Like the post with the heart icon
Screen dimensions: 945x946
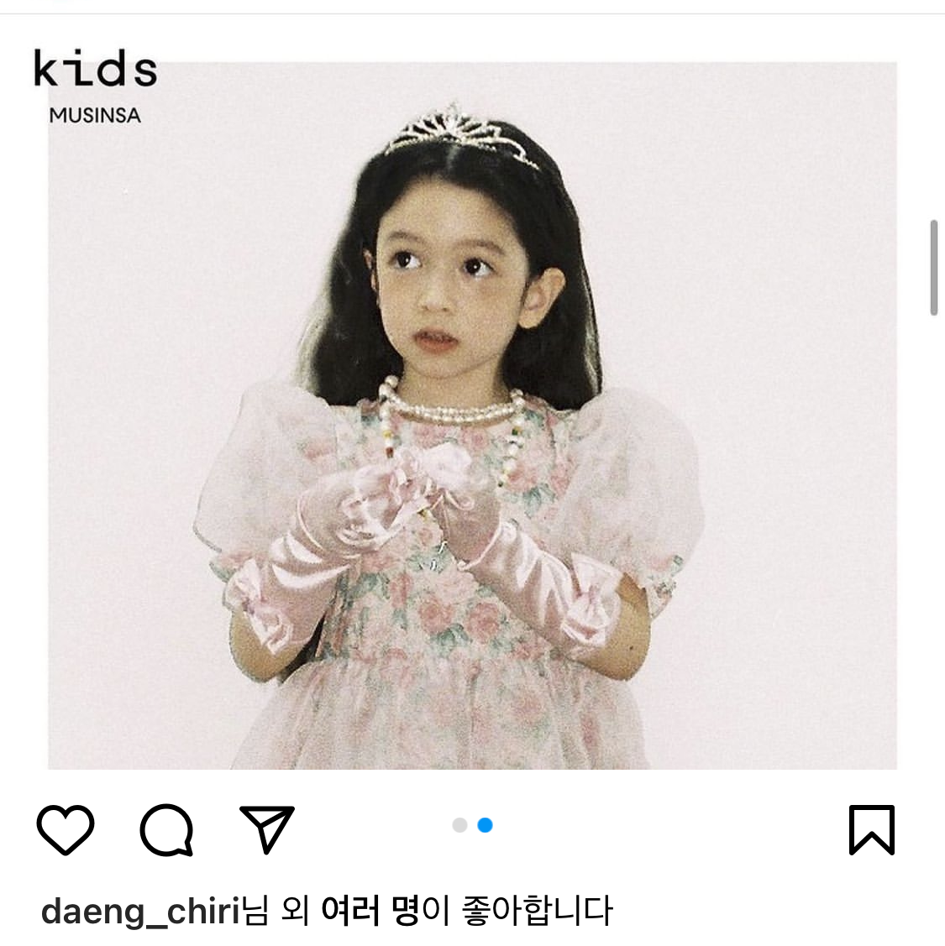tap(66, 829)
